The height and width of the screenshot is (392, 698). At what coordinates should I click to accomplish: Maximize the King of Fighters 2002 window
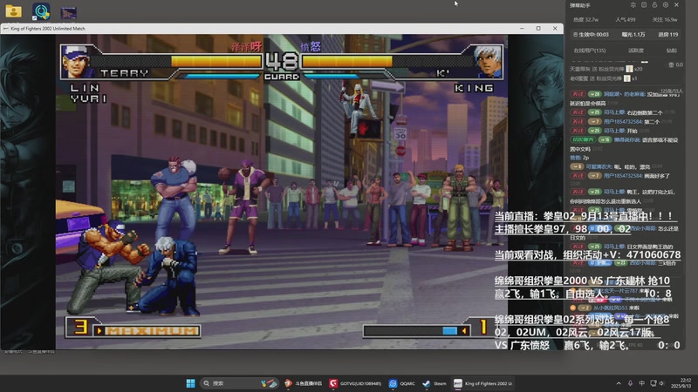(538, 29)
